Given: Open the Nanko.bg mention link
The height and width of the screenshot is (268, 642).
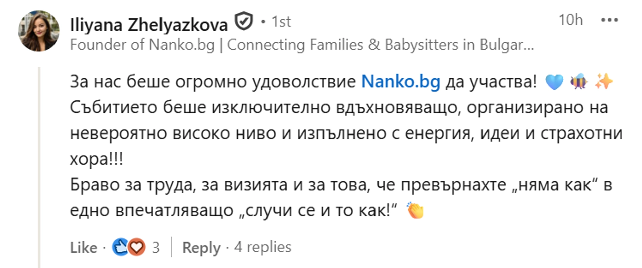Looking at the screenshot, I should pos(401,81).
